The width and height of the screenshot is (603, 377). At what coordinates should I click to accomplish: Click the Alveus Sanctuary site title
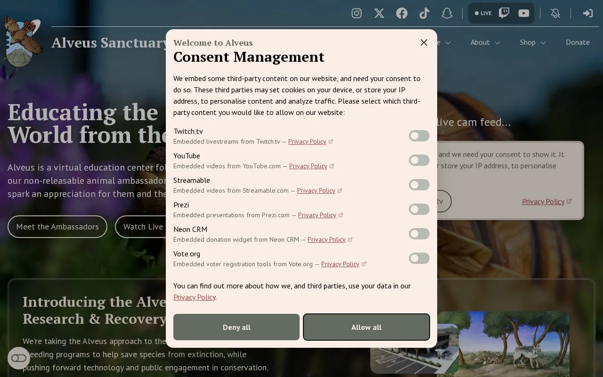click(109, 42)
